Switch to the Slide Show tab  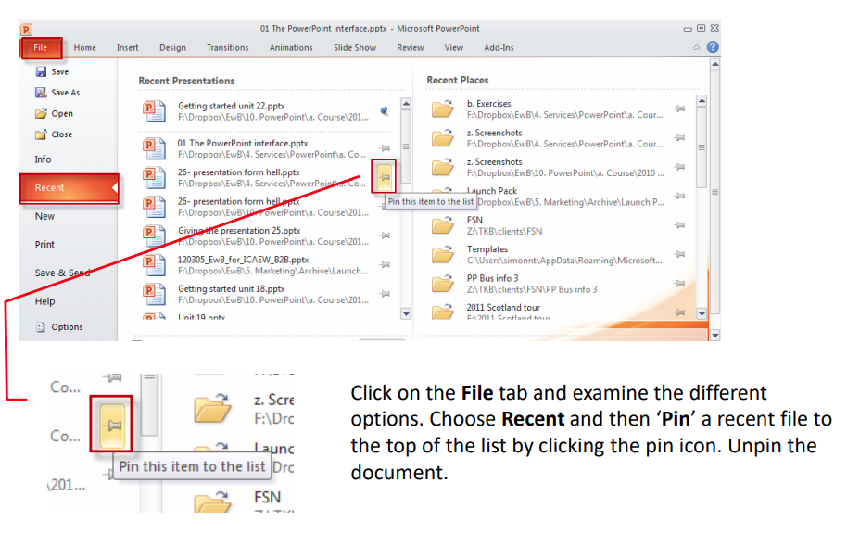pyautogui.click(x=355, y=48)
